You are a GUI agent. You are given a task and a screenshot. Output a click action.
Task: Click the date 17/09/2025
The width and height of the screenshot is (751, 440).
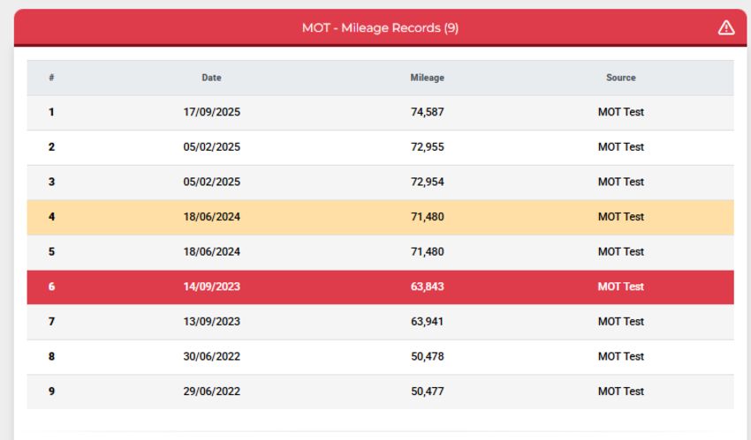(212, 112)
